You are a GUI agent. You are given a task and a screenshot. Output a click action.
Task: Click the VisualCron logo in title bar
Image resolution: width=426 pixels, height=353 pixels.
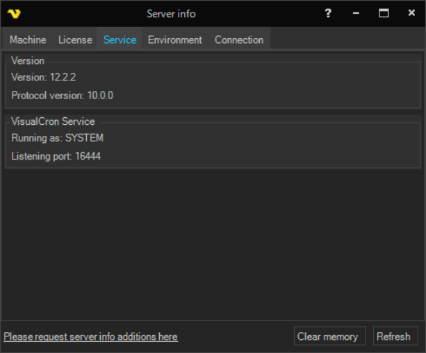[x=14, y=14]
